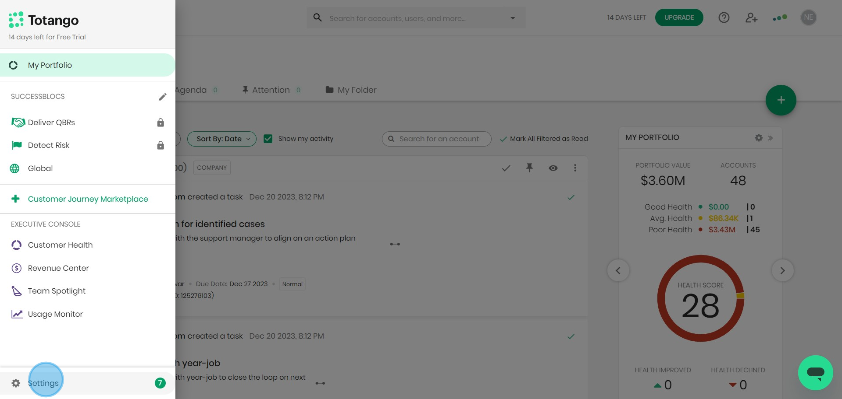Expand the global search dropdown arrow
This screenshot has width=842, height=399.
pyautogui.click(x=513, y=18)
